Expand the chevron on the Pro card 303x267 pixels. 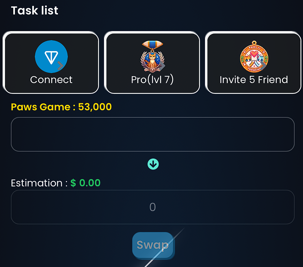point(162,66)
